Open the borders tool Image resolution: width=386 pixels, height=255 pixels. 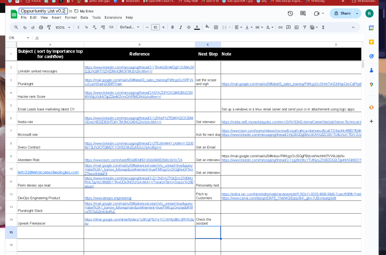(x=216, y=27)
